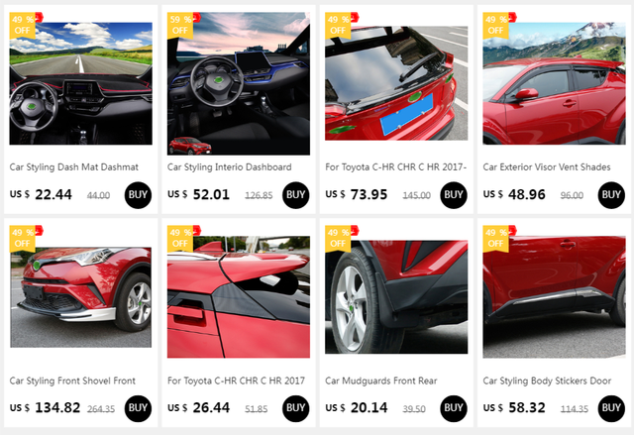Image resolution: width=634 pixels, height=435 pixels.
Task: Click BUY button for Car Mudguards
Action: [454, 408]
